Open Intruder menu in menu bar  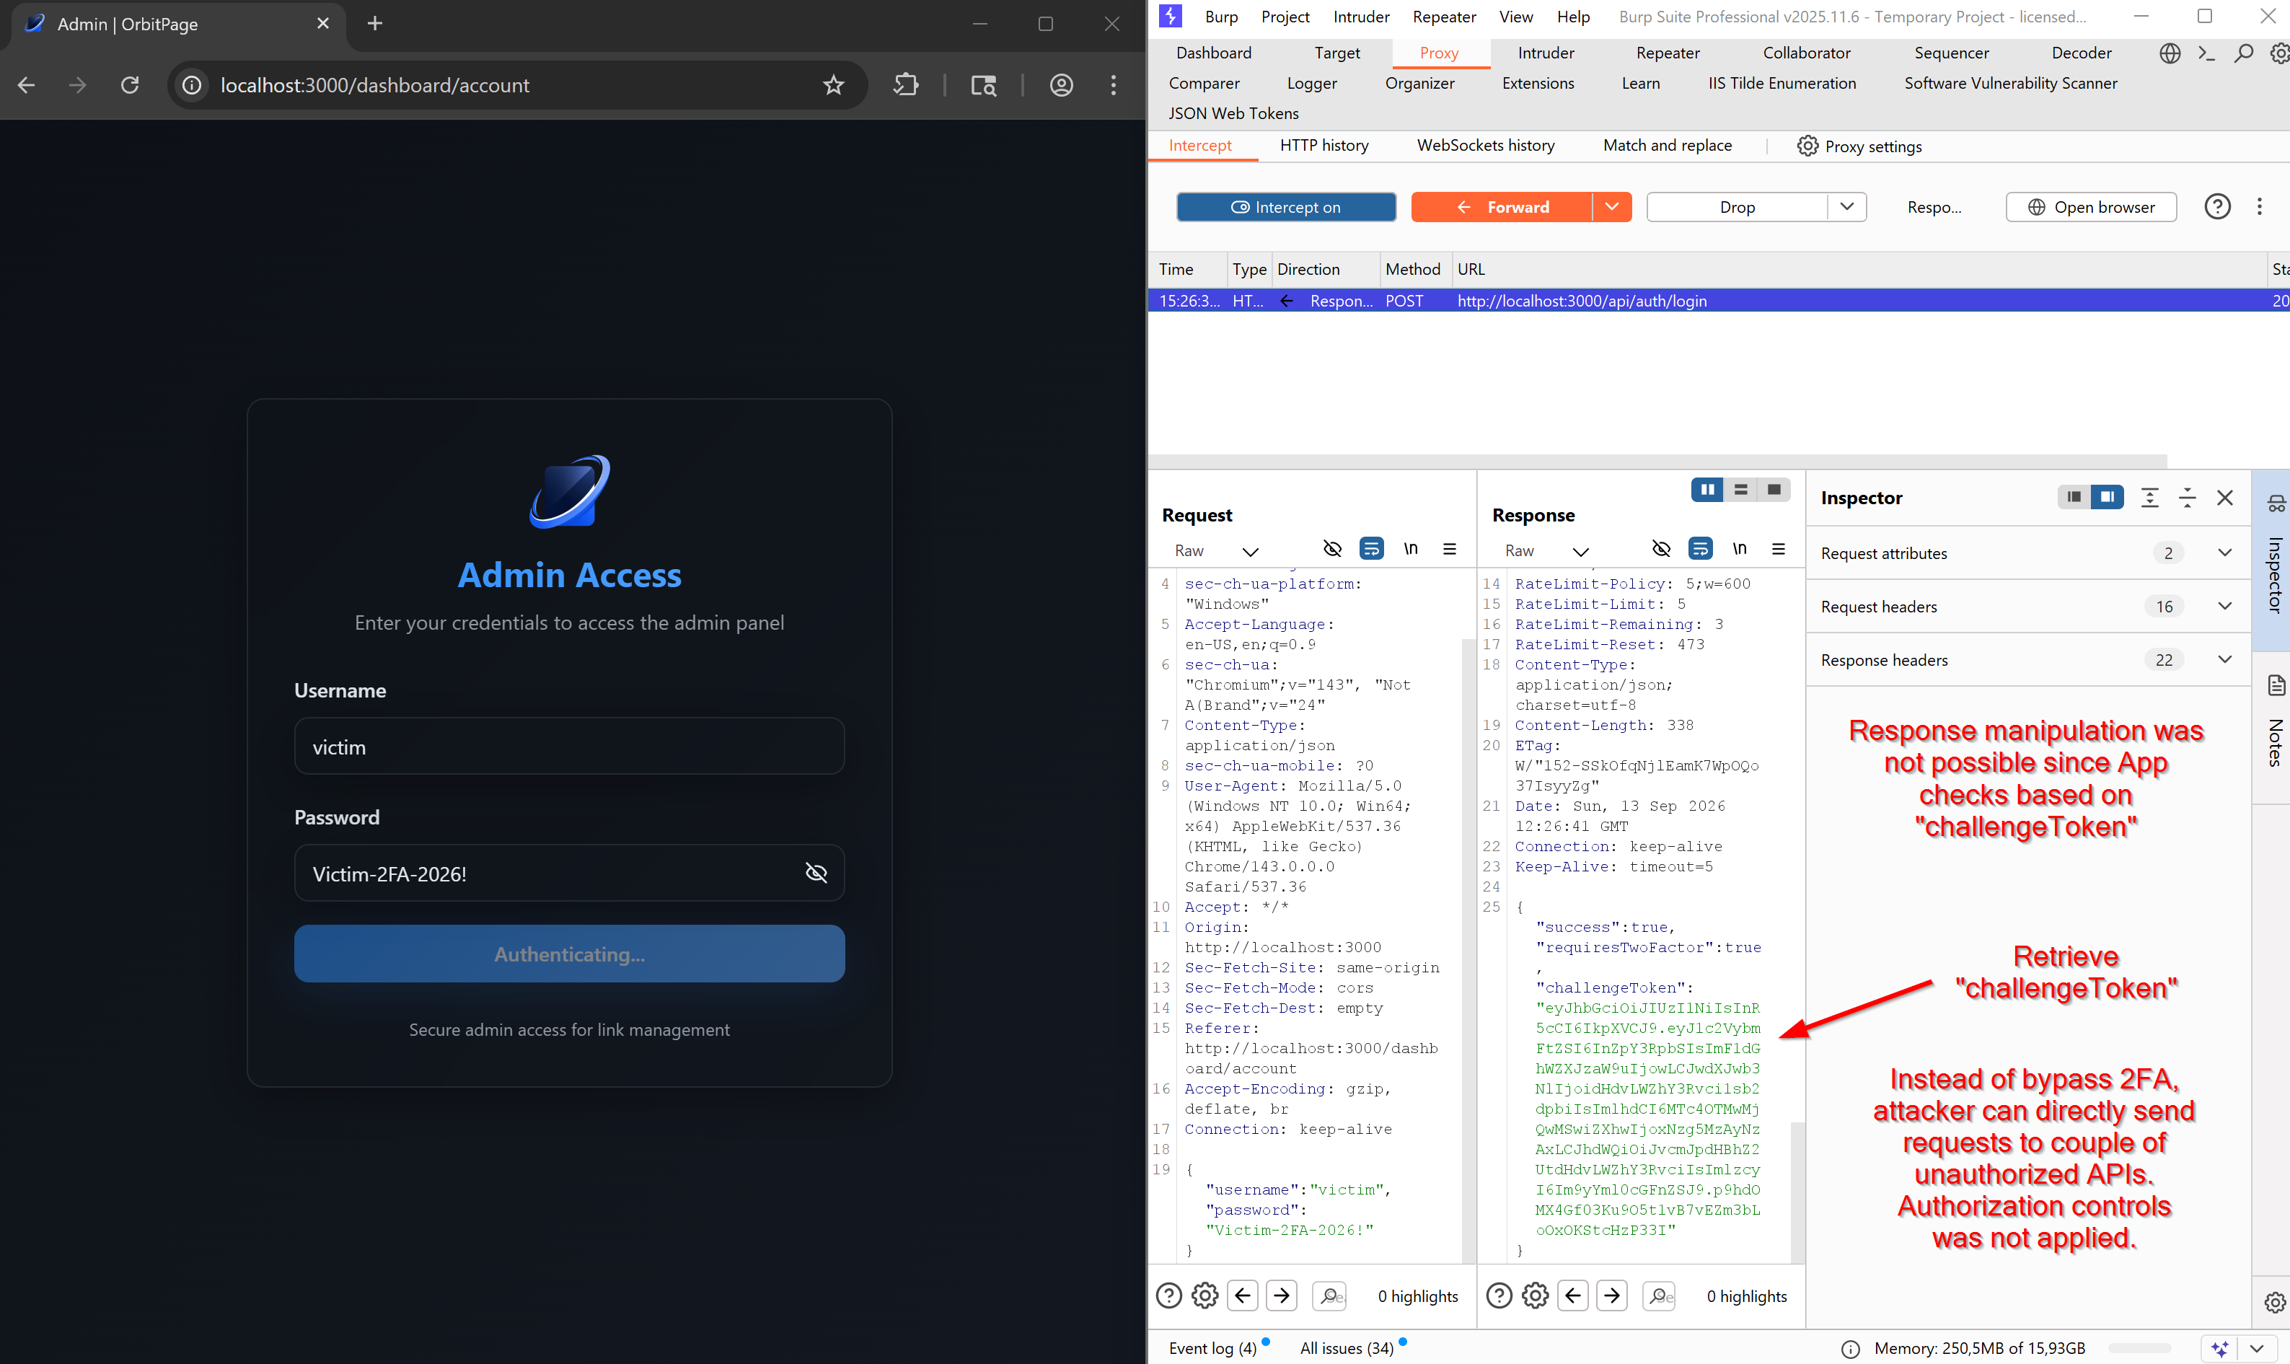coord(1361,17)
